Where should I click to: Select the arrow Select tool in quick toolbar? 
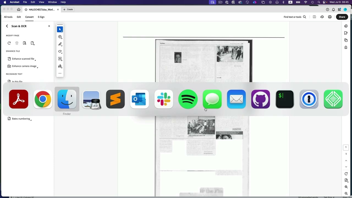[60, 29]
